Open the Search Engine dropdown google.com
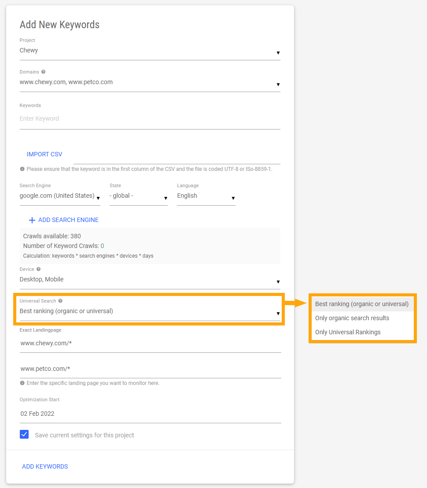Viewport: 427px width, 488px height. pos(60,196)
